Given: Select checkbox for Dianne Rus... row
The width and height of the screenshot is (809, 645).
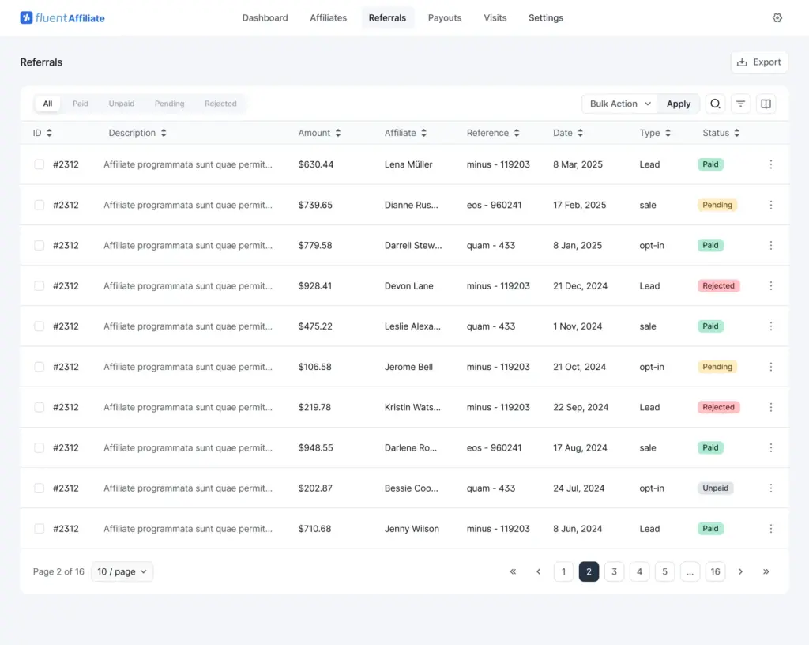Looking at the screenshot, I should click(x=40, y=205).
